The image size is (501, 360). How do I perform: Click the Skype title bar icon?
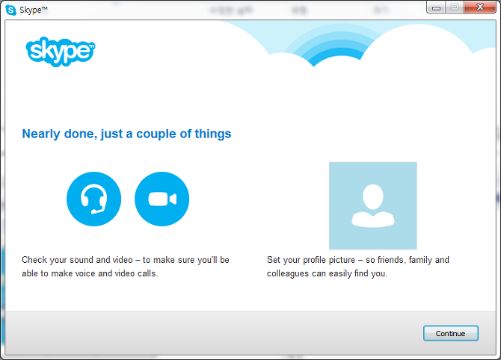point(11,10)
